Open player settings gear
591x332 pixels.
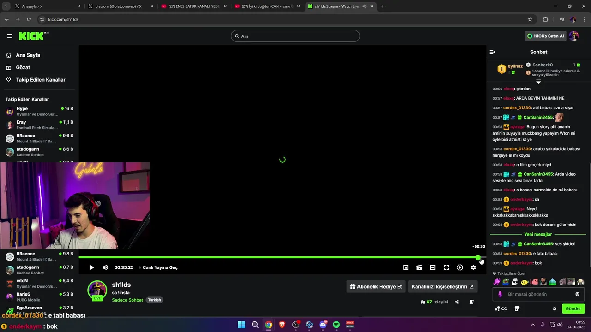point(473,267)
